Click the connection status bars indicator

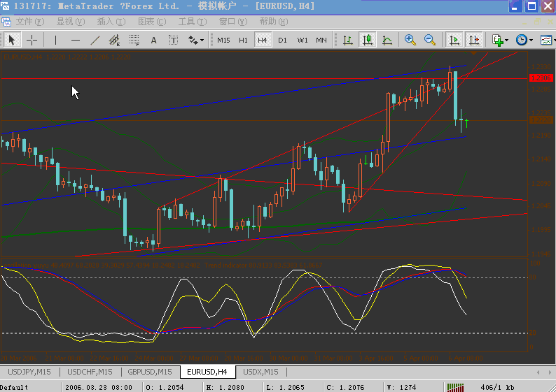click(456, 386)
